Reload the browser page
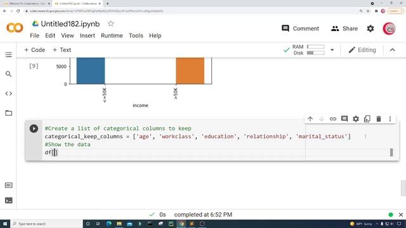This screenshot has width=406, height=228. 18,11
